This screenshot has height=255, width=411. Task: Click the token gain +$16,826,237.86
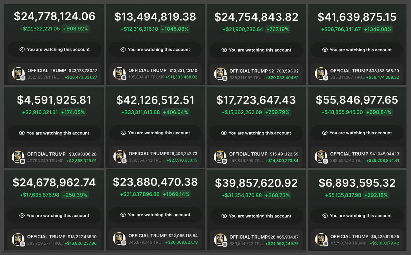81,243
